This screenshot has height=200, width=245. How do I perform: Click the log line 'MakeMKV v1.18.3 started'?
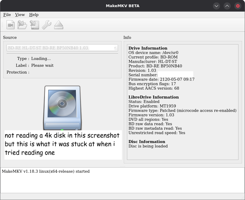(46, 171)
